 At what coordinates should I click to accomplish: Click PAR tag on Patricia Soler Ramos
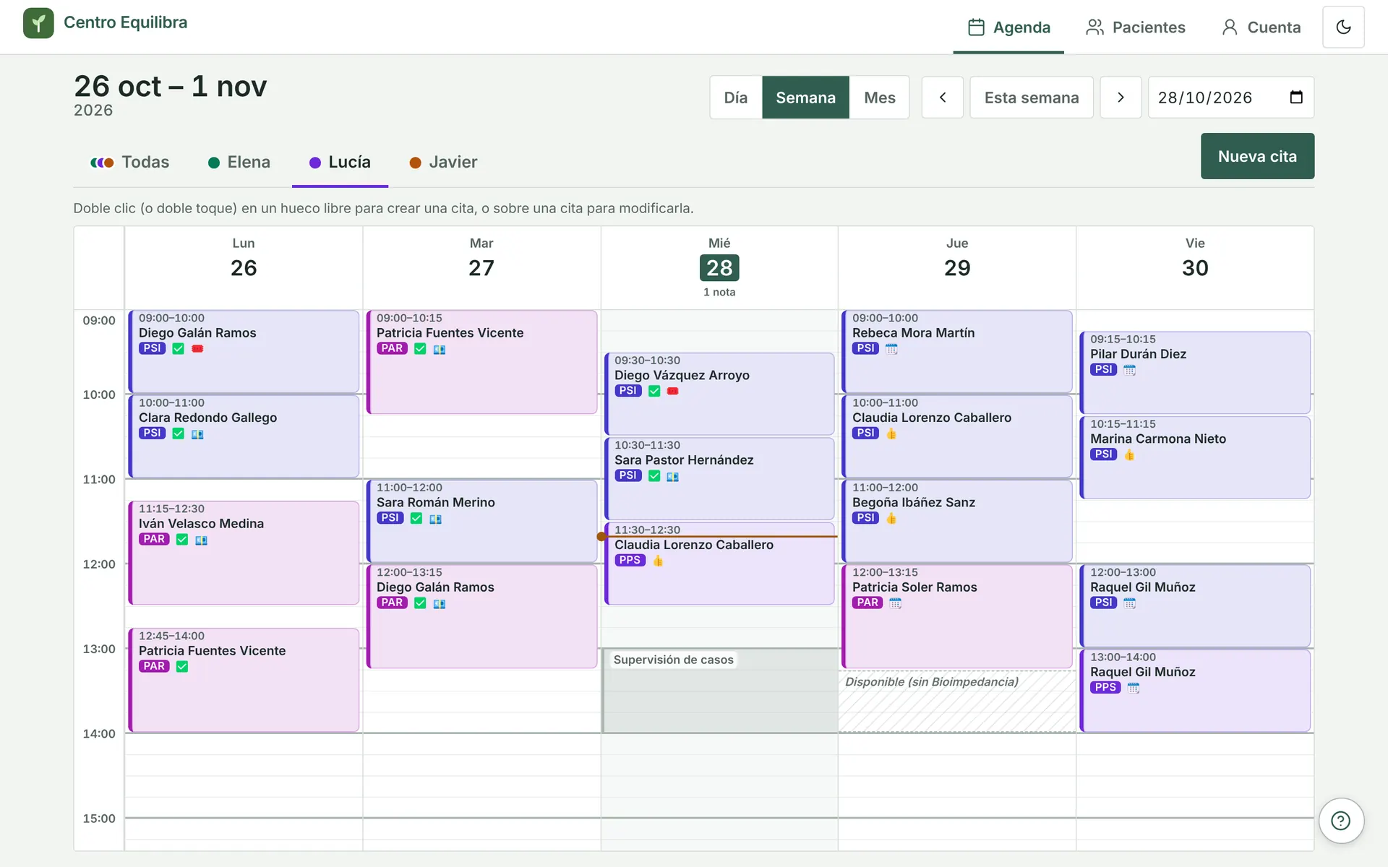click(867, 603)
